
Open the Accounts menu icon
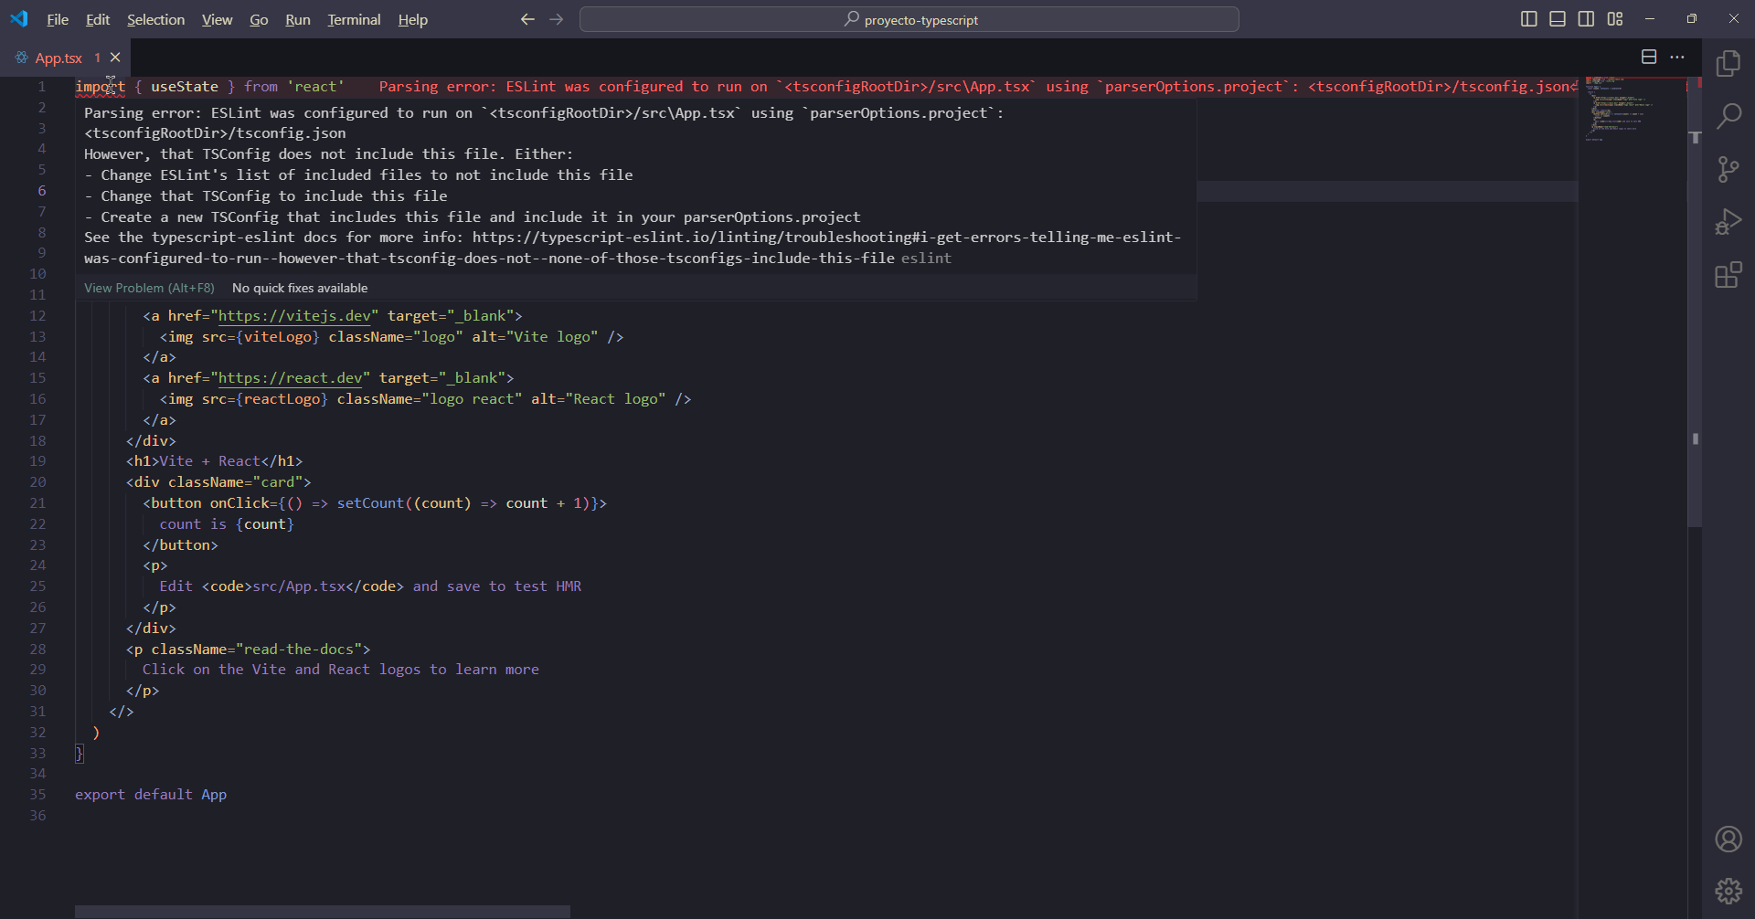(x=1728, y=839)
